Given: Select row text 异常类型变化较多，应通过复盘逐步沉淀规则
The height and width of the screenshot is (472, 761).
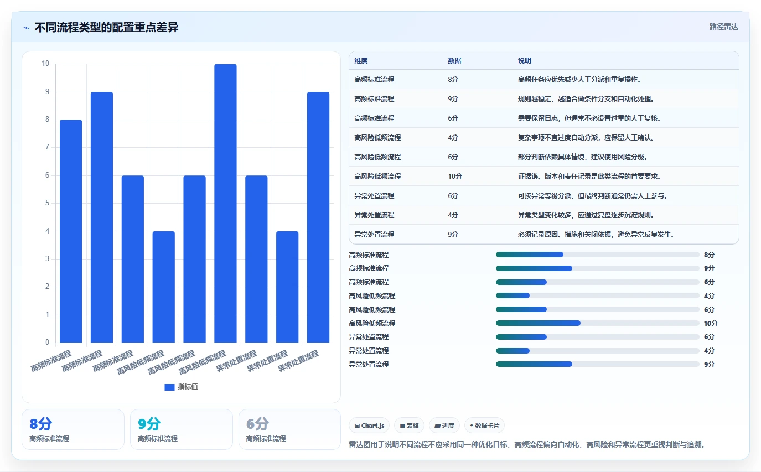Looking at the screenshot, I should point(586,215).
